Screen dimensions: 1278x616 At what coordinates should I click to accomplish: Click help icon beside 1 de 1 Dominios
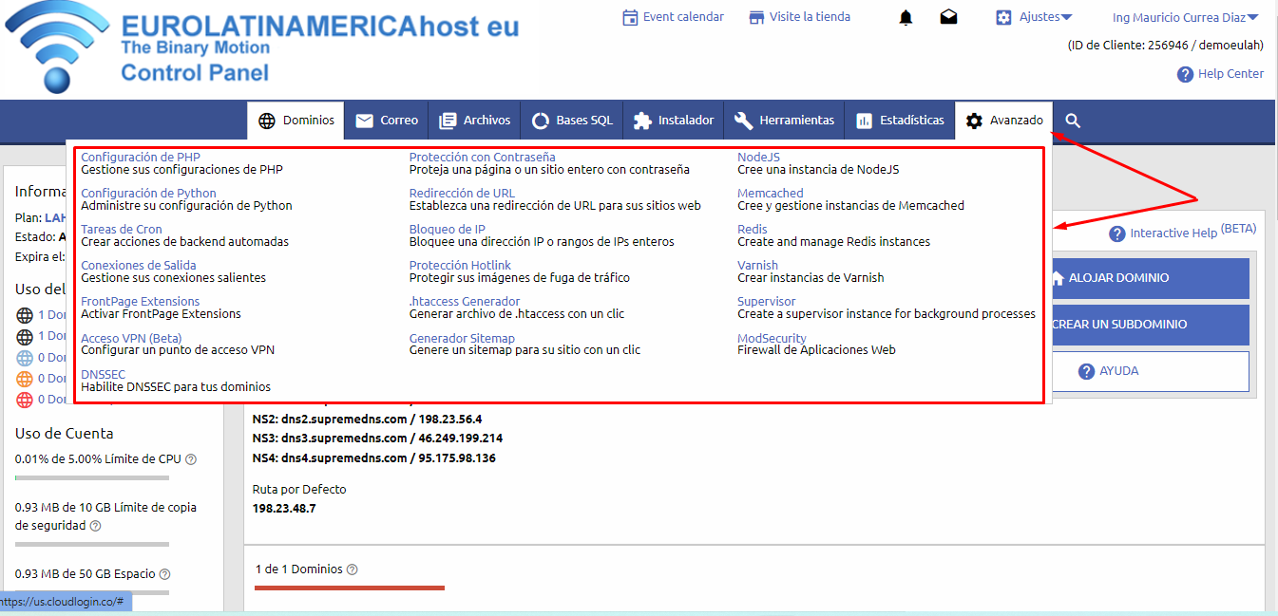pyautogui.click(x=353, y=569)
